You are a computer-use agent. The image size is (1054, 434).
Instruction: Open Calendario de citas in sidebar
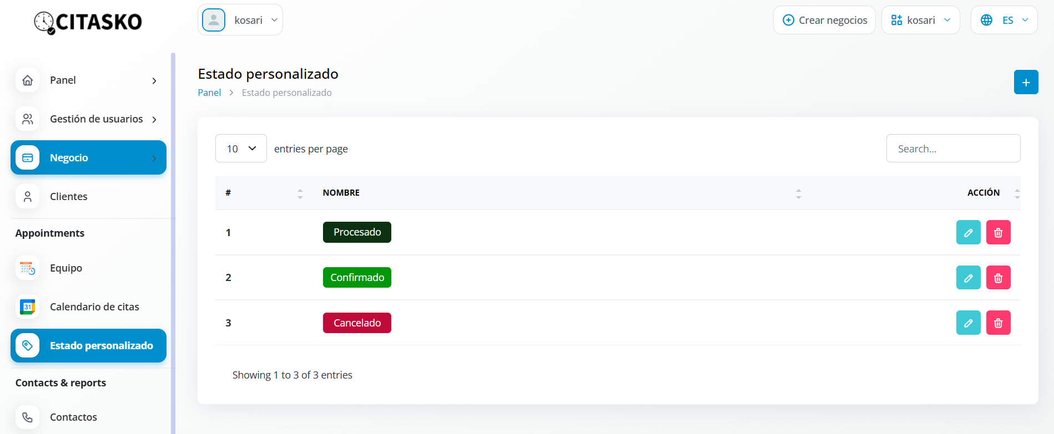coord(94,307)
